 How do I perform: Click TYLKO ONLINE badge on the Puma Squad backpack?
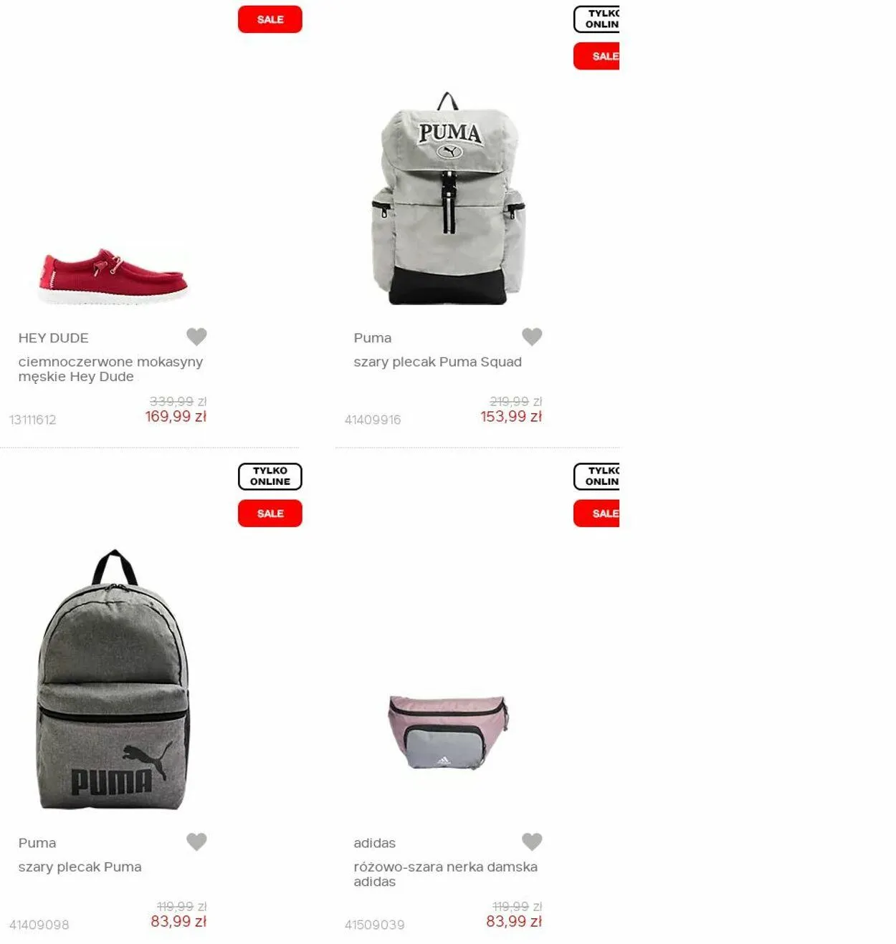pos(596,19)
